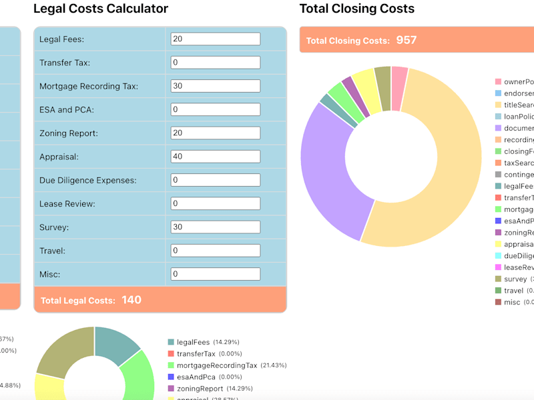Image resolution: width=534 pixels, height=400 pixels.
Task: Click the Appraisal input field
Action: pyautogui.click(x=215, y=157)
